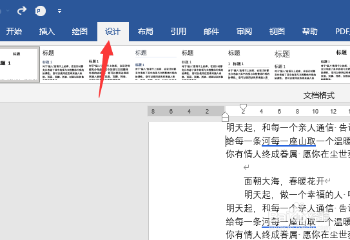Click the round P icon in title bar
This screenshot has width=350, height=240.
click(x=41, y=11)
